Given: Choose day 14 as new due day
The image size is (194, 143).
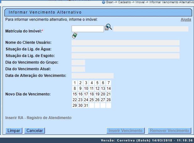Looking at the screenshot, I should [x=109, y=89].
